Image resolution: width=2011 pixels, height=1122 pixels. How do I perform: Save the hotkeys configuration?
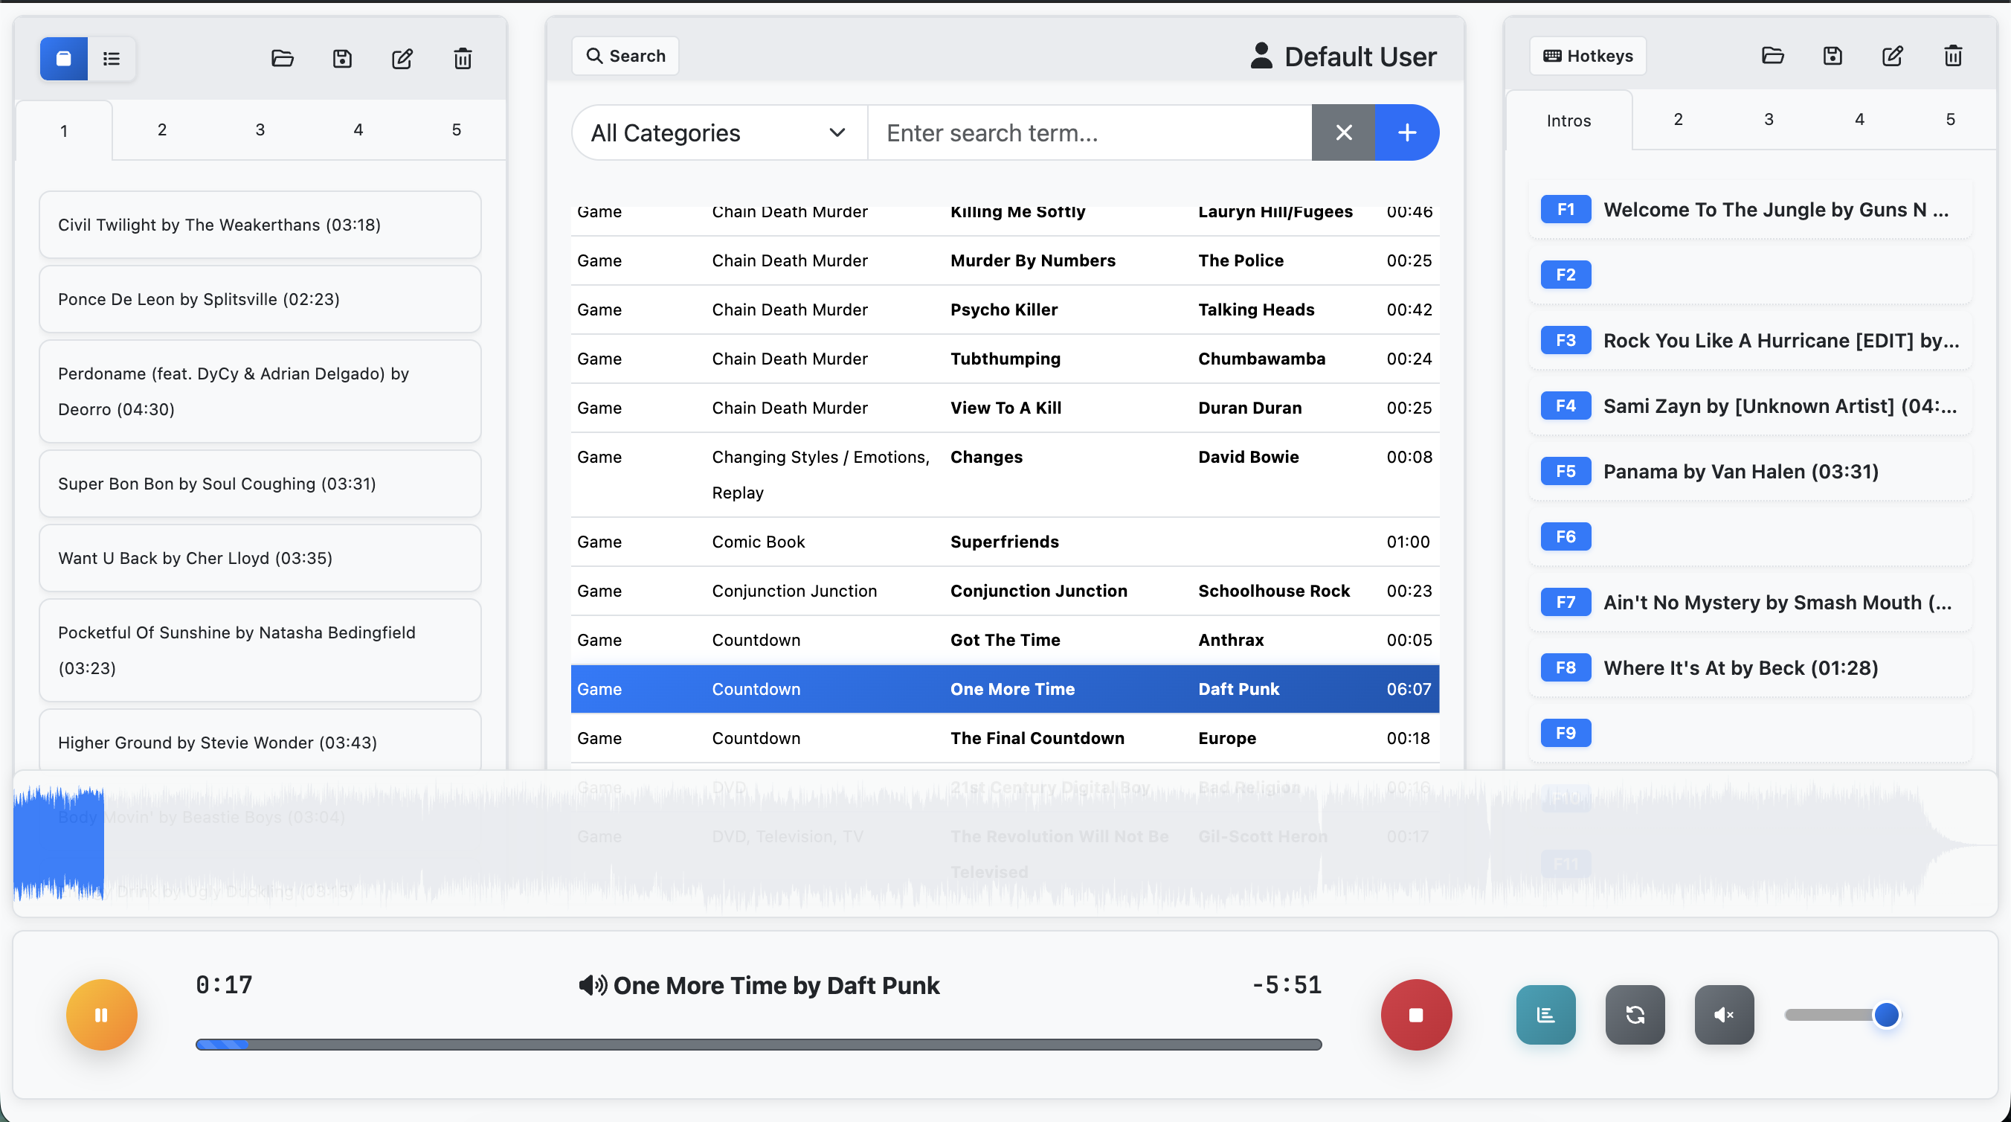(1833, 56)
